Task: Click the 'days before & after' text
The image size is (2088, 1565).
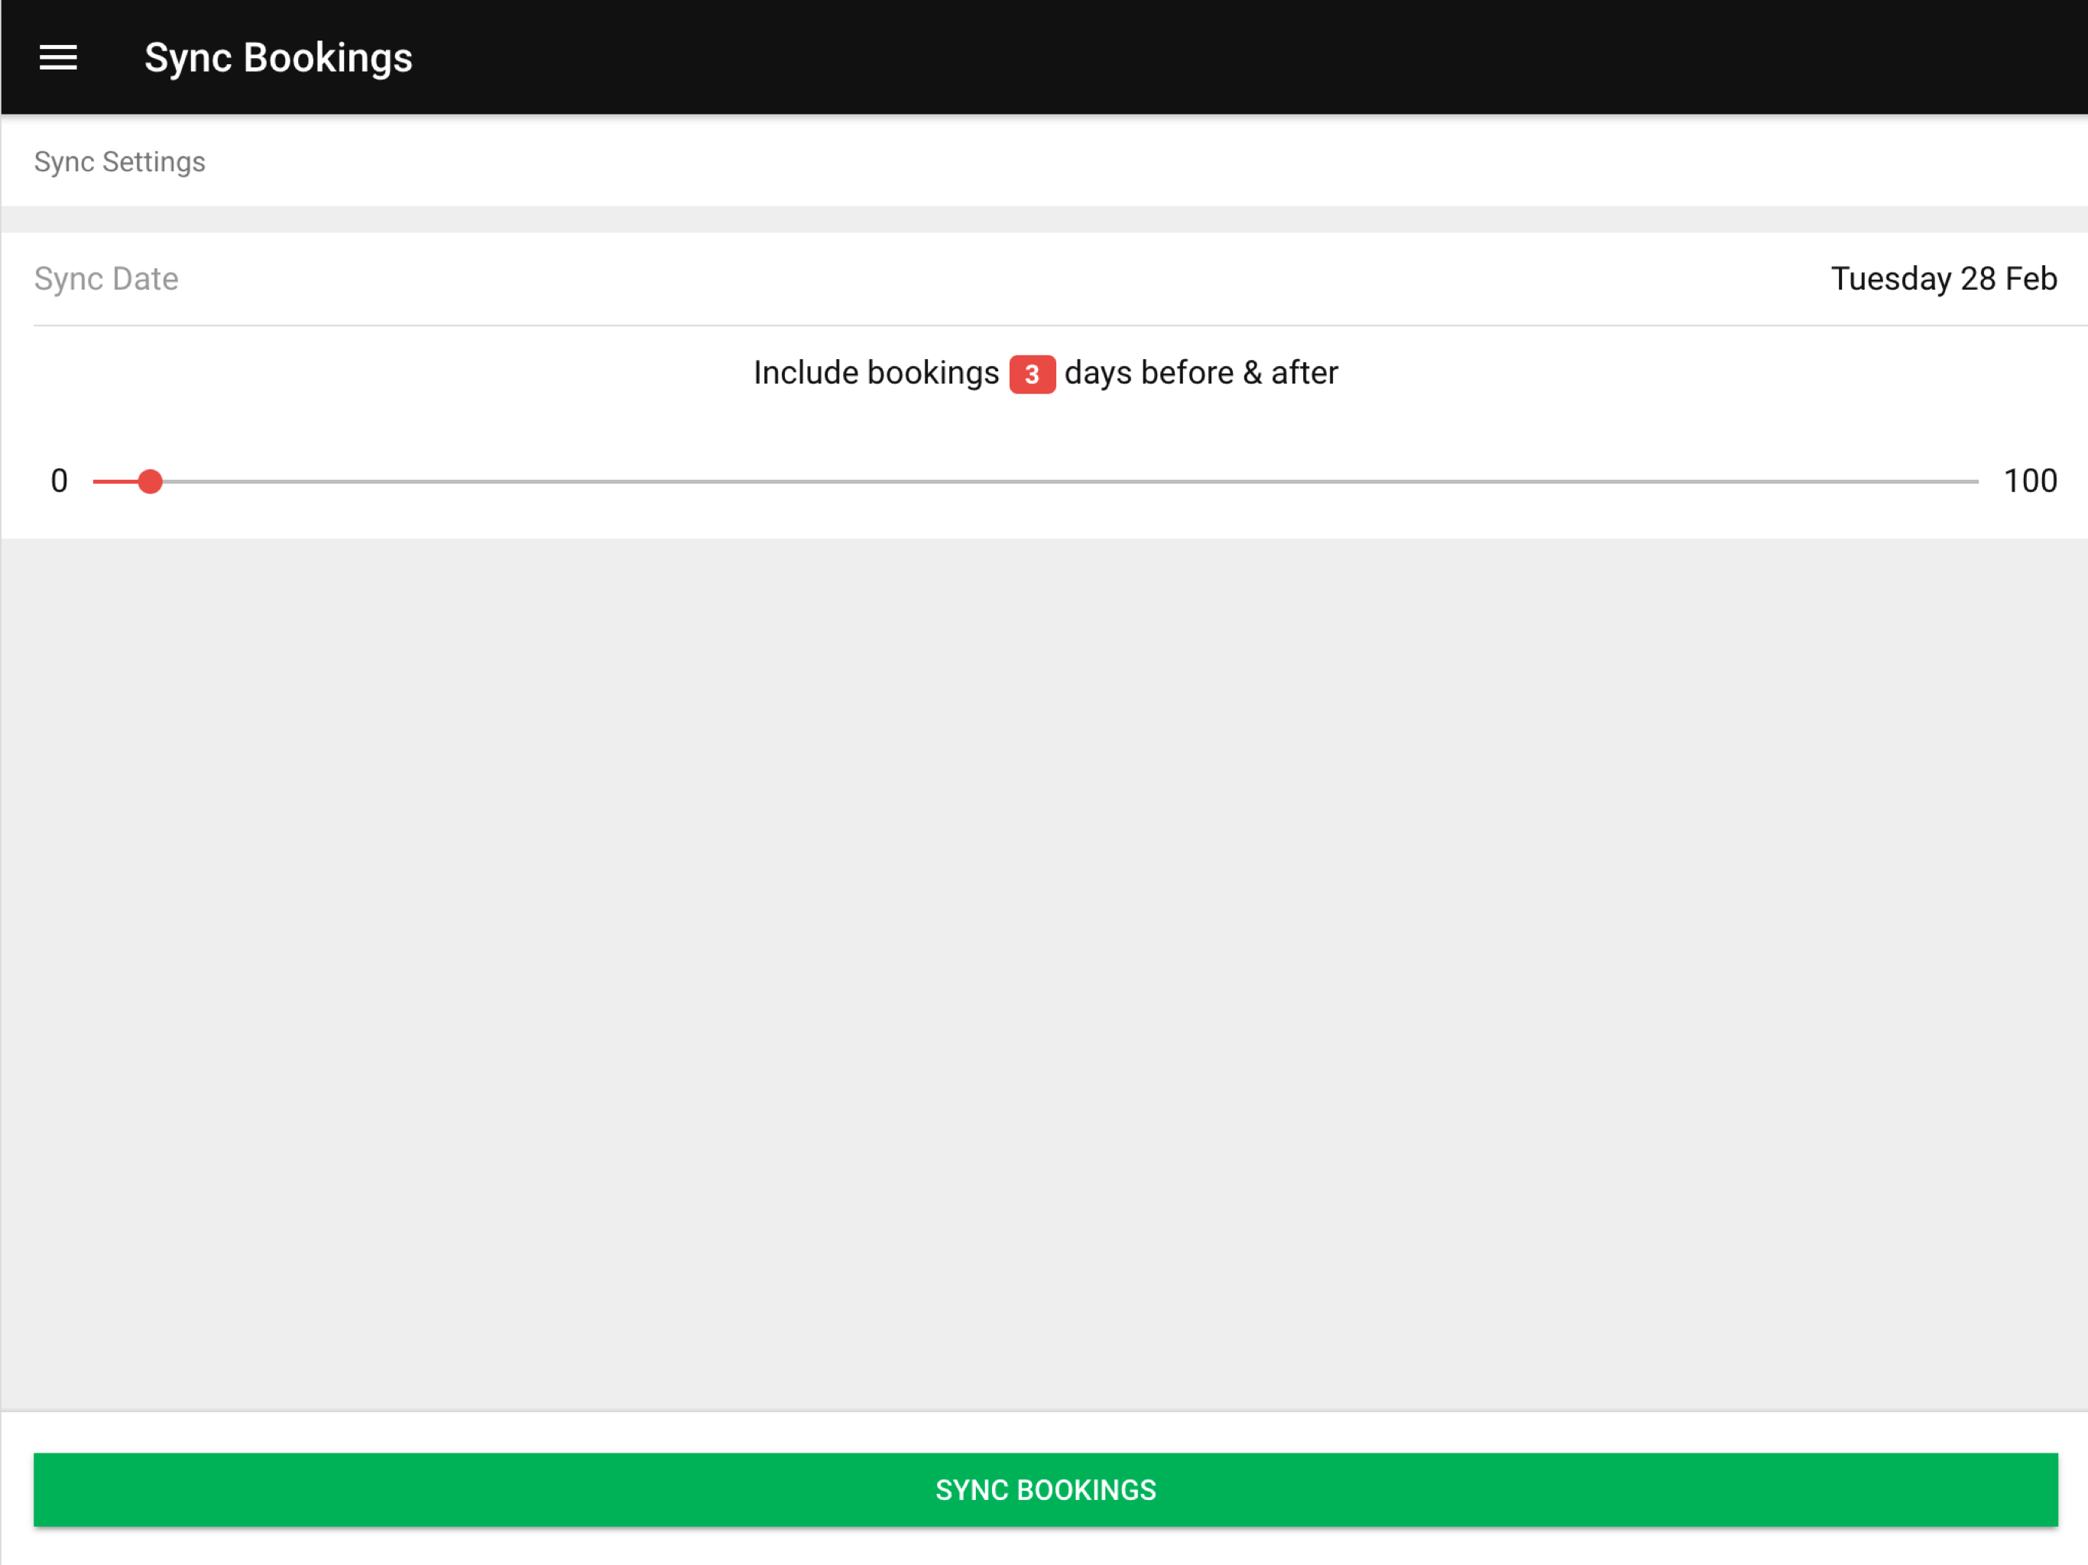Action: (x=1201, y=373)
